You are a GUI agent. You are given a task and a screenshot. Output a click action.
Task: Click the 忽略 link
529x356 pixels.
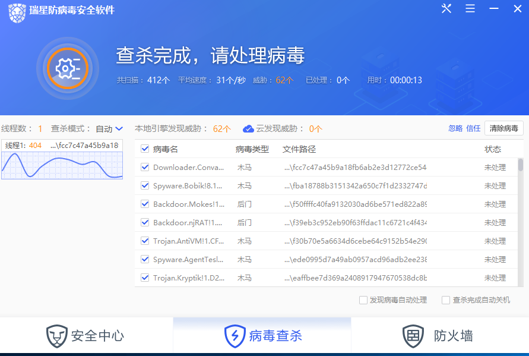click(x=455, y=128)
